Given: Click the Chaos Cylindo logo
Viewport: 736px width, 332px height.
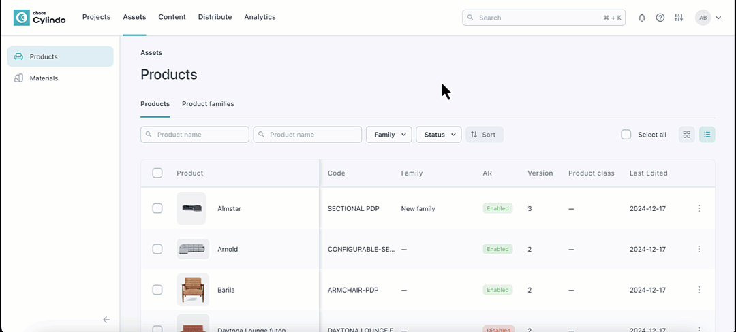Looking at the screenshot, I should click(40, 18).
